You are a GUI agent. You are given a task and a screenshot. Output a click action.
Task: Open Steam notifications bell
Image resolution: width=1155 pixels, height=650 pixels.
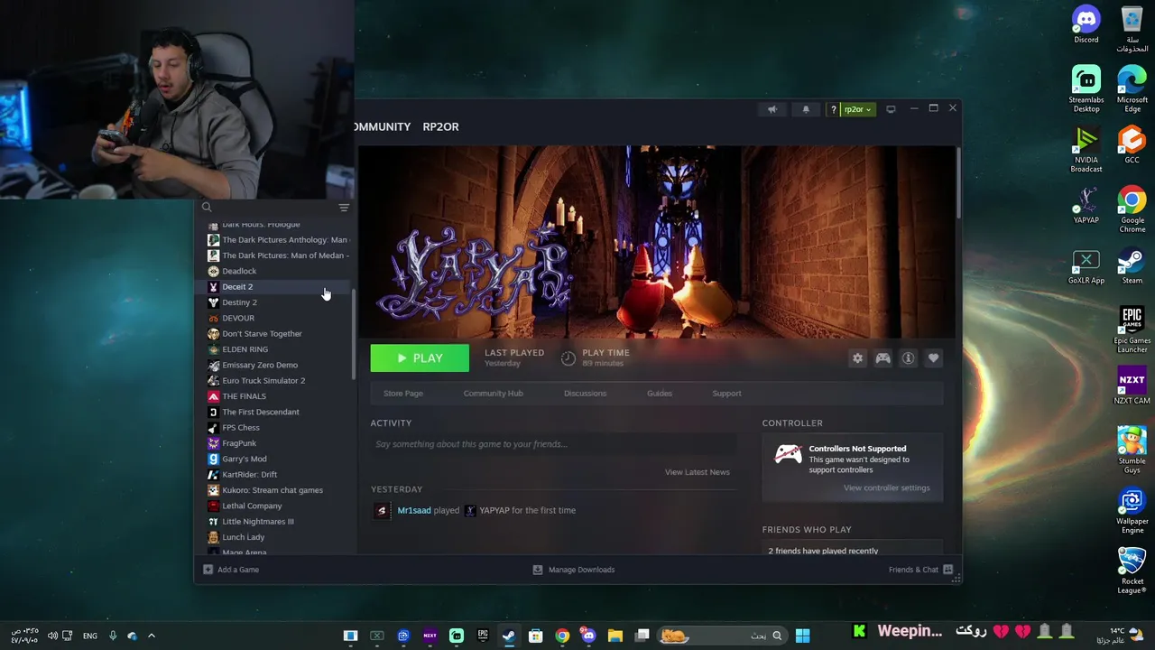[x=806, y=109]
